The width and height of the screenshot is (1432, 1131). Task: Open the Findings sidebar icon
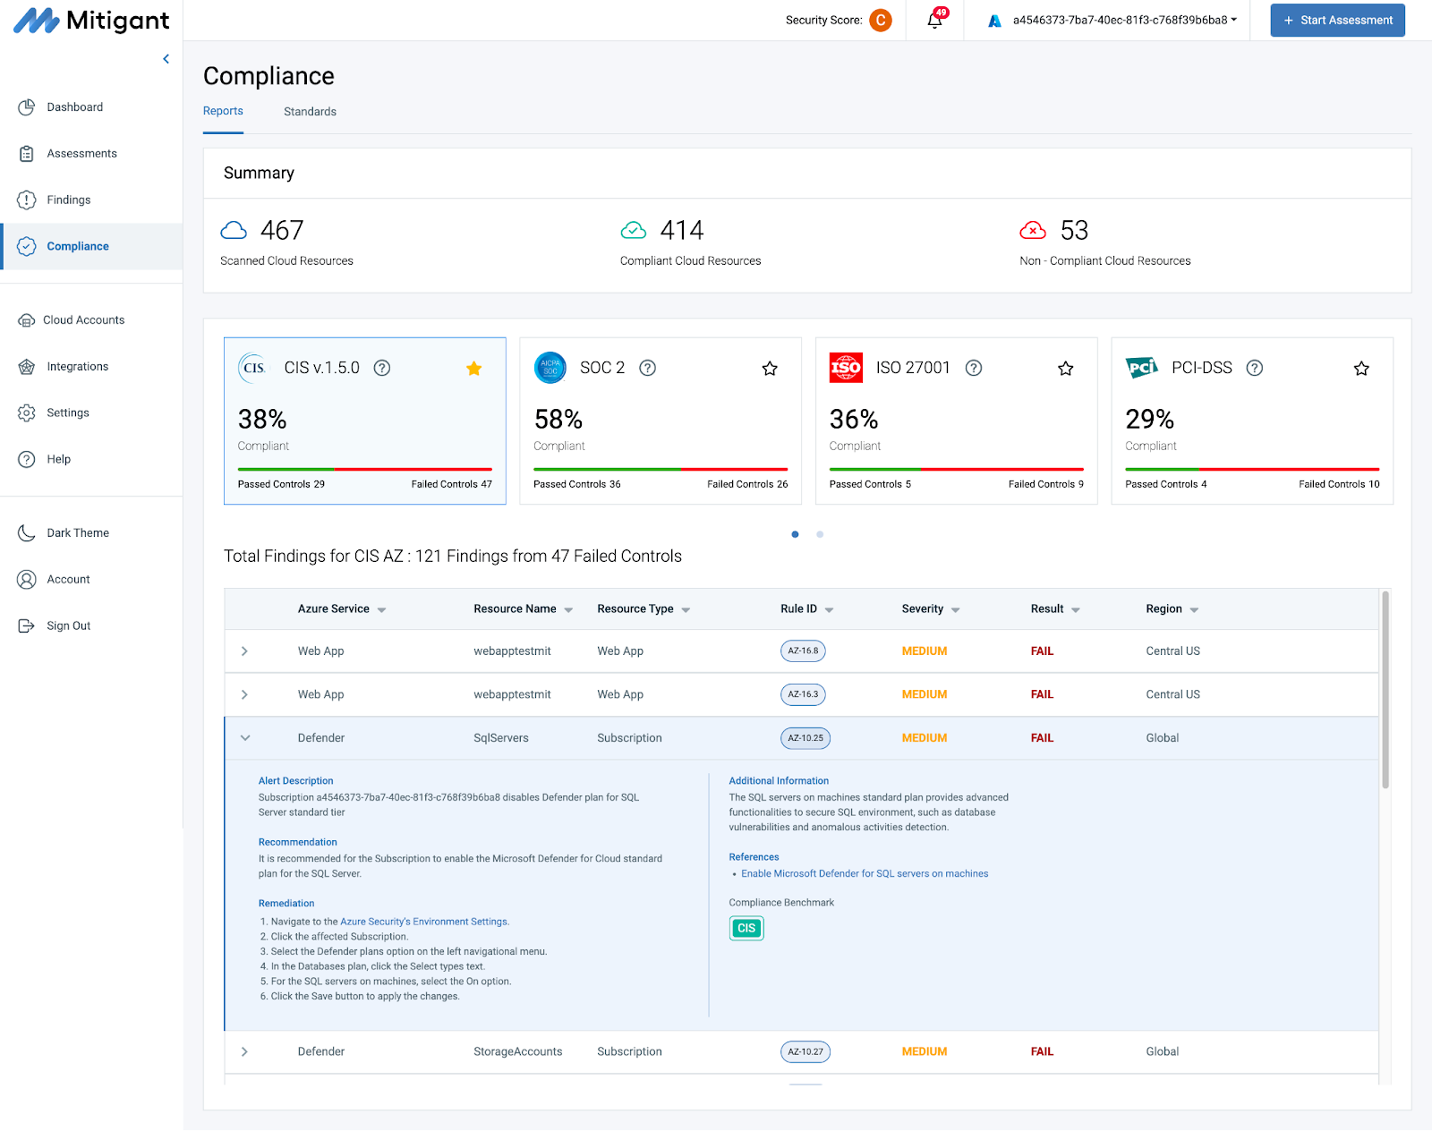tap(27, 200)
